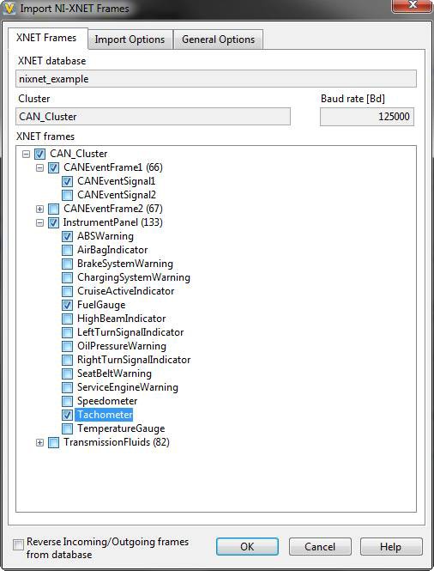Click the XNET database field nixnet_example
Screen dimensions: 434x571
pos(216,79)
